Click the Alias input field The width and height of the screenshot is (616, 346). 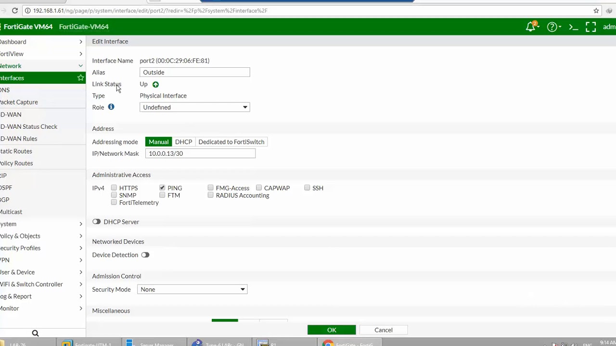194,72
